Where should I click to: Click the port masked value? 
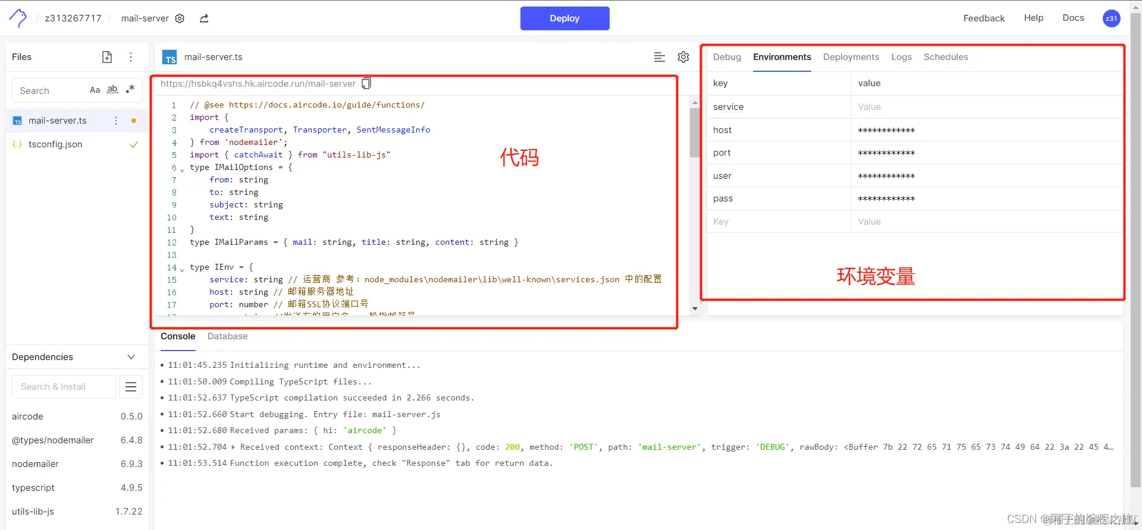pos(886,153)
